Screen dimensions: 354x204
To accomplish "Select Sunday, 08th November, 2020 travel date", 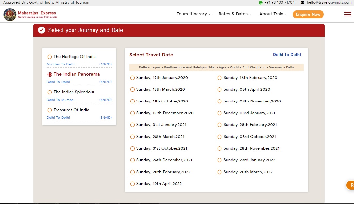I will (220, 102).
